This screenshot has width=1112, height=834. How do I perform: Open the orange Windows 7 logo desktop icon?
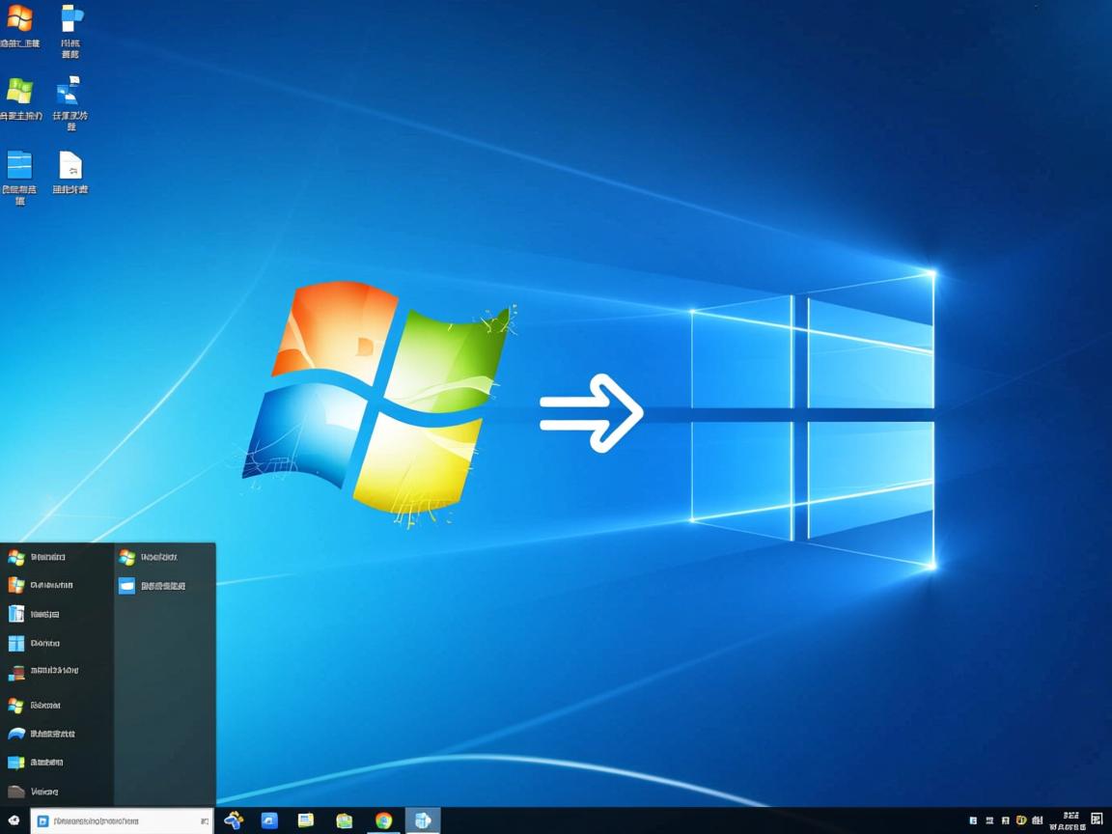21,19
